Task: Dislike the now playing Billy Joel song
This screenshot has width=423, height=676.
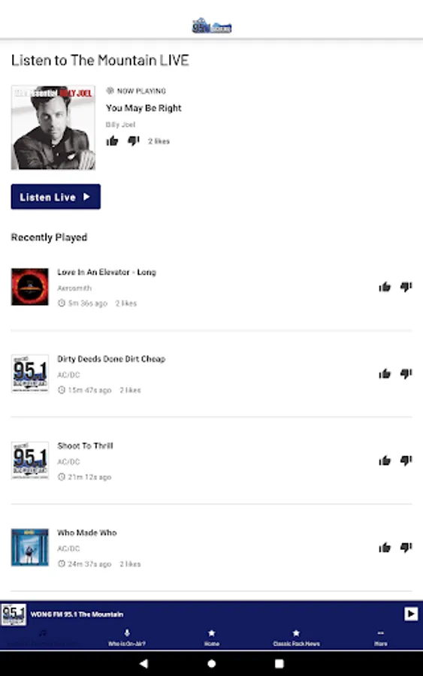Action: click(x=134, y=141)
